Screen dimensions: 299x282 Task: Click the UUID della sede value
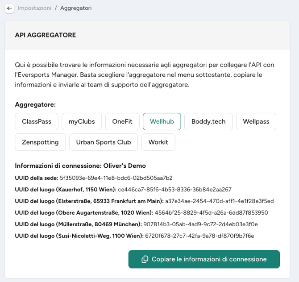[116, 178]
